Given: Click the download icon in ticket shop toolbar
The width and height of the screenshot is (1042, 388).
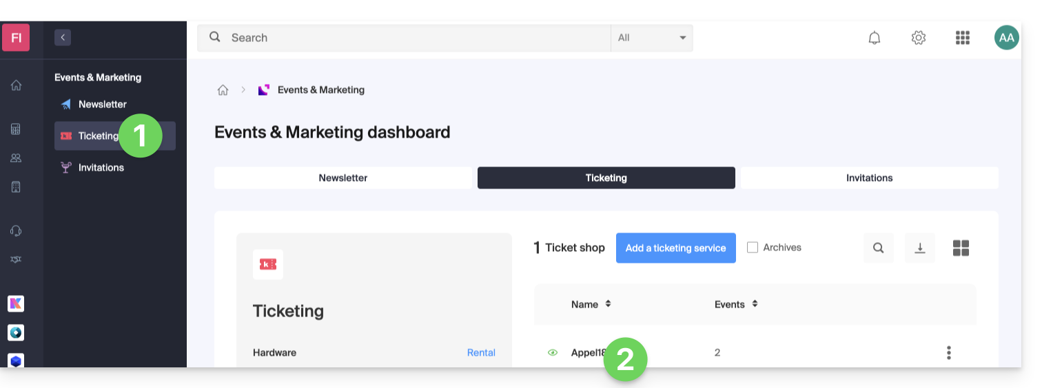Looking at the screenshot, I should [919, 248].
